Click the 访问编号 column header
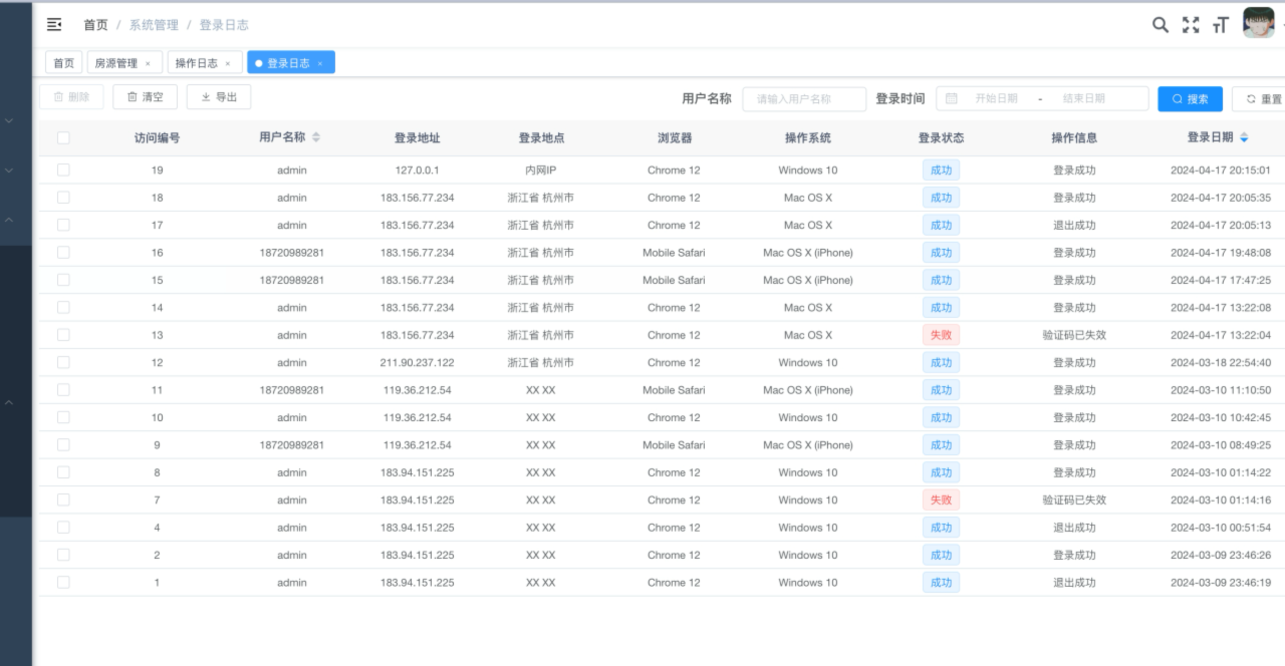The height and width of the screenshot is (666, 1285). [157, 137]
